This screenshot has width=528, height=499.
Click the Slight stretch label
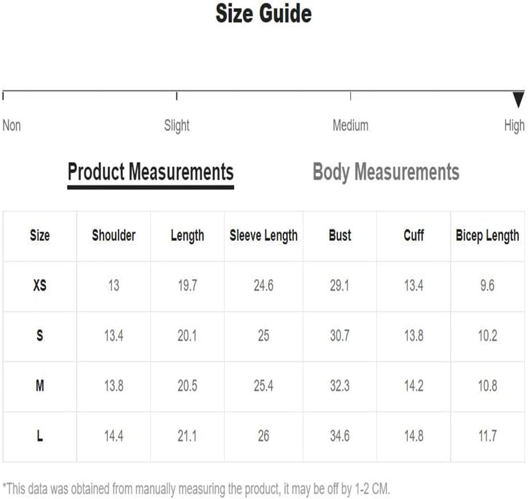(177, 126)
